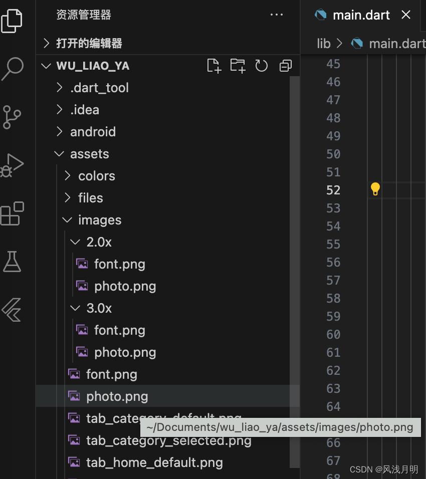
Task: Click line number 64 in gutter
Action: 333,406
